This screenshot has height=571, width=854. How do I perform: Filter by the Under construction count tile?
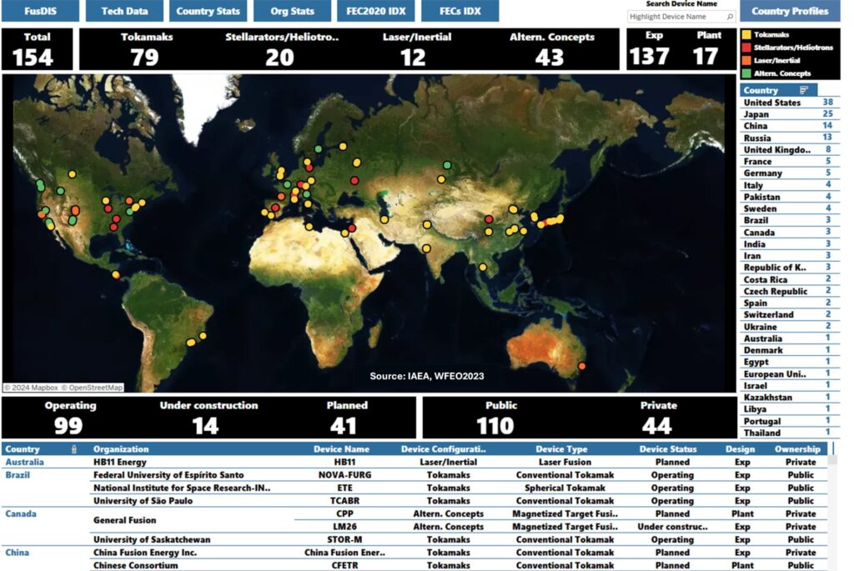[208, 418]
